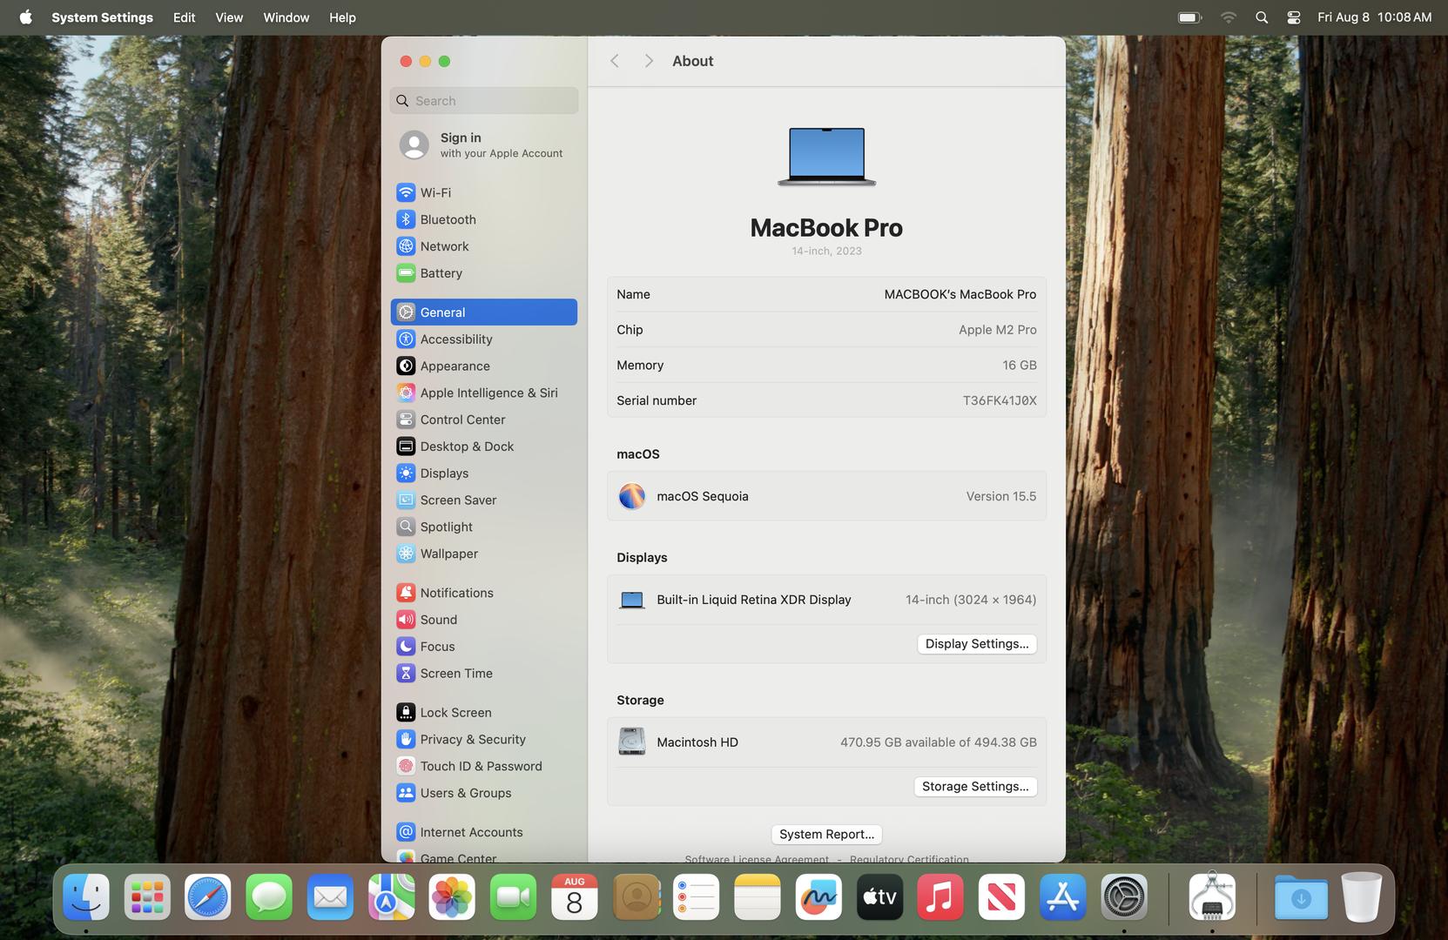This screenshot has width=1448, height=940.
Task: Open Focus settings
Action: [x=483, y=647]
